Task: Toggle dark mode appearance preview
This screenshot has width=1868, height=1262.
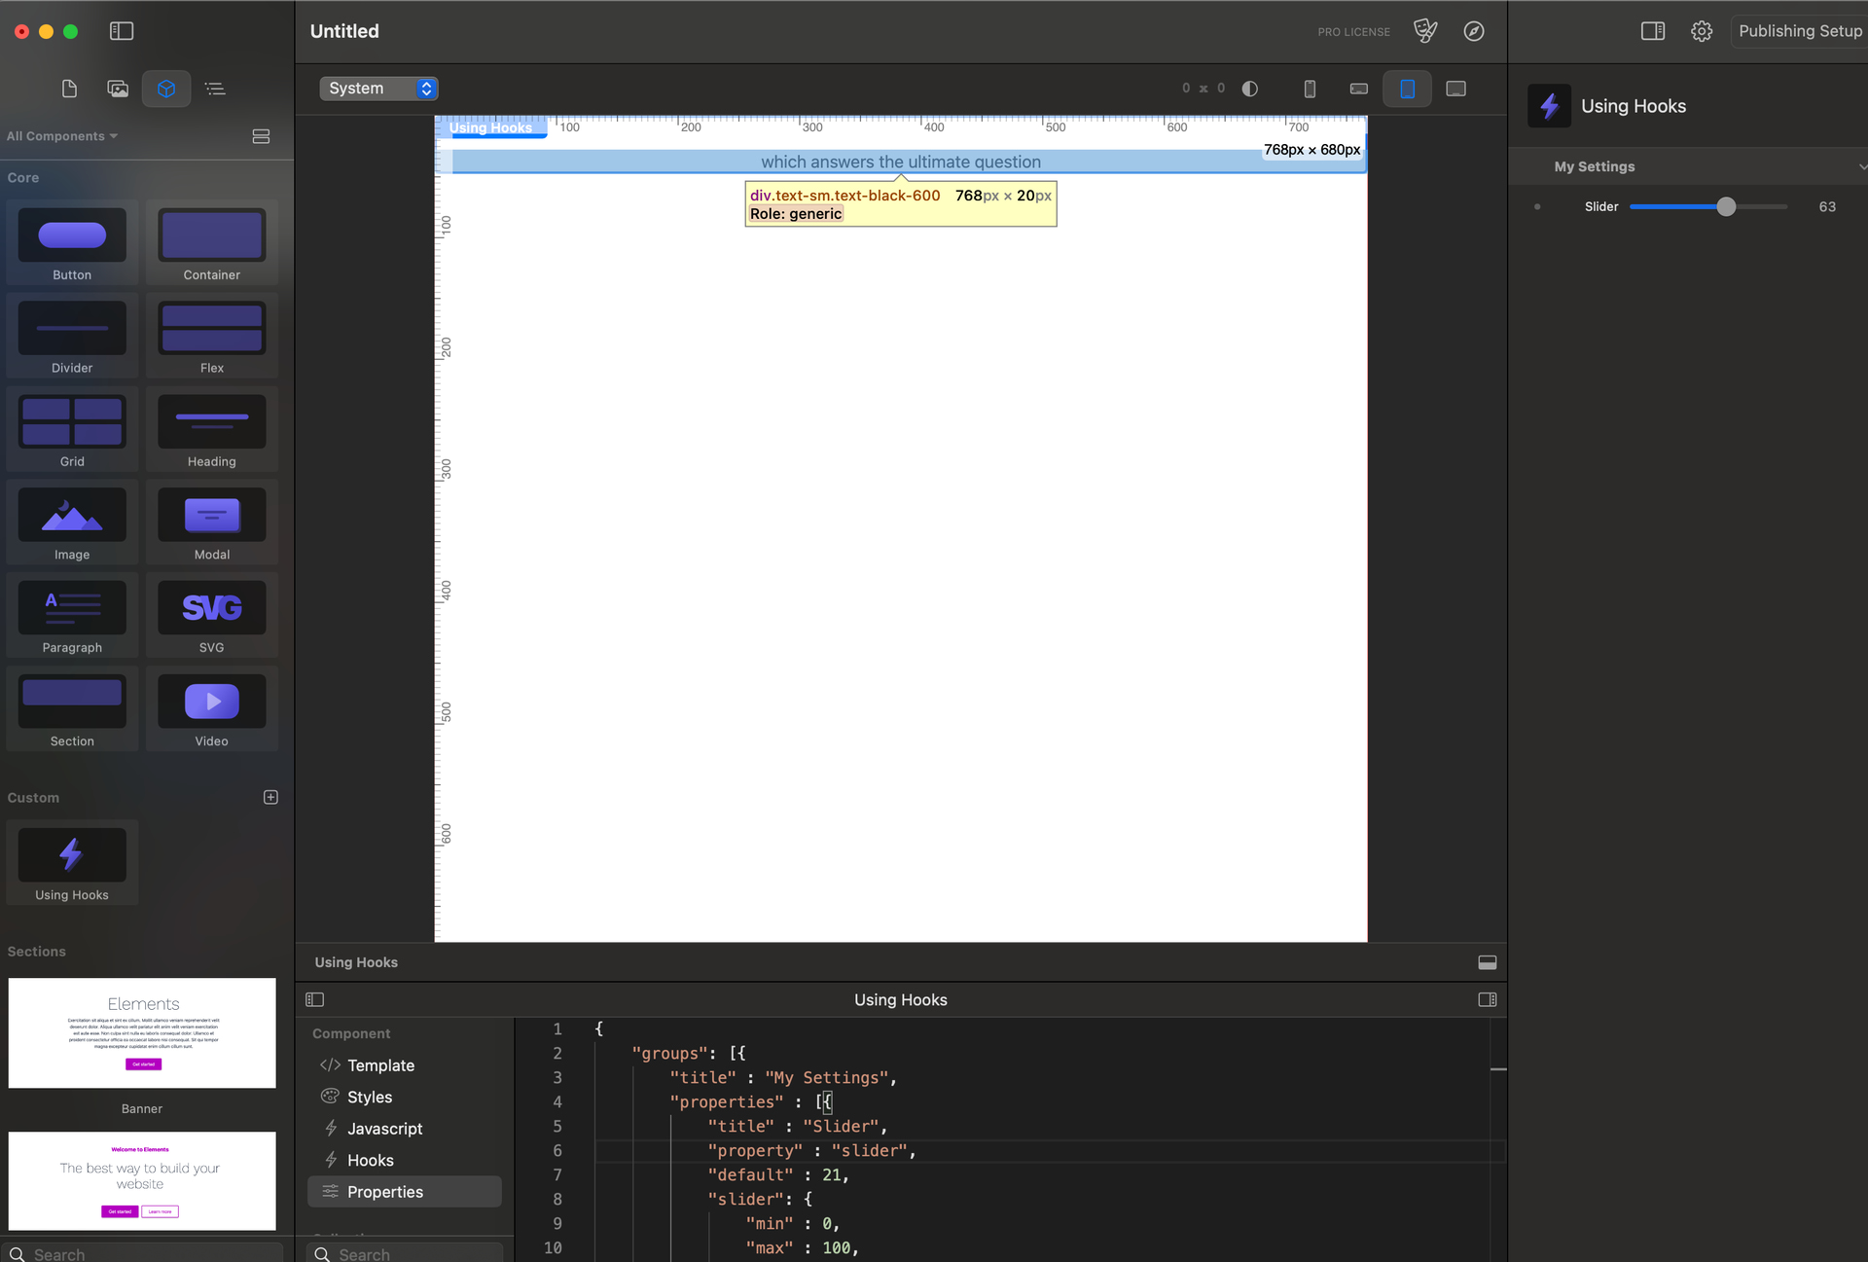Action: click(x=1250, y=89)
